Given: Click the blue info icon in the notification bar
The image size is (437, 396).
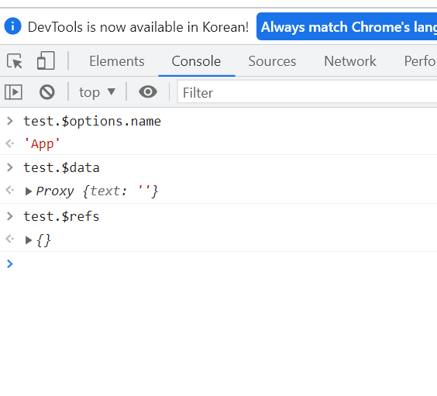Looking at the screenshot, I should [12, 26].
